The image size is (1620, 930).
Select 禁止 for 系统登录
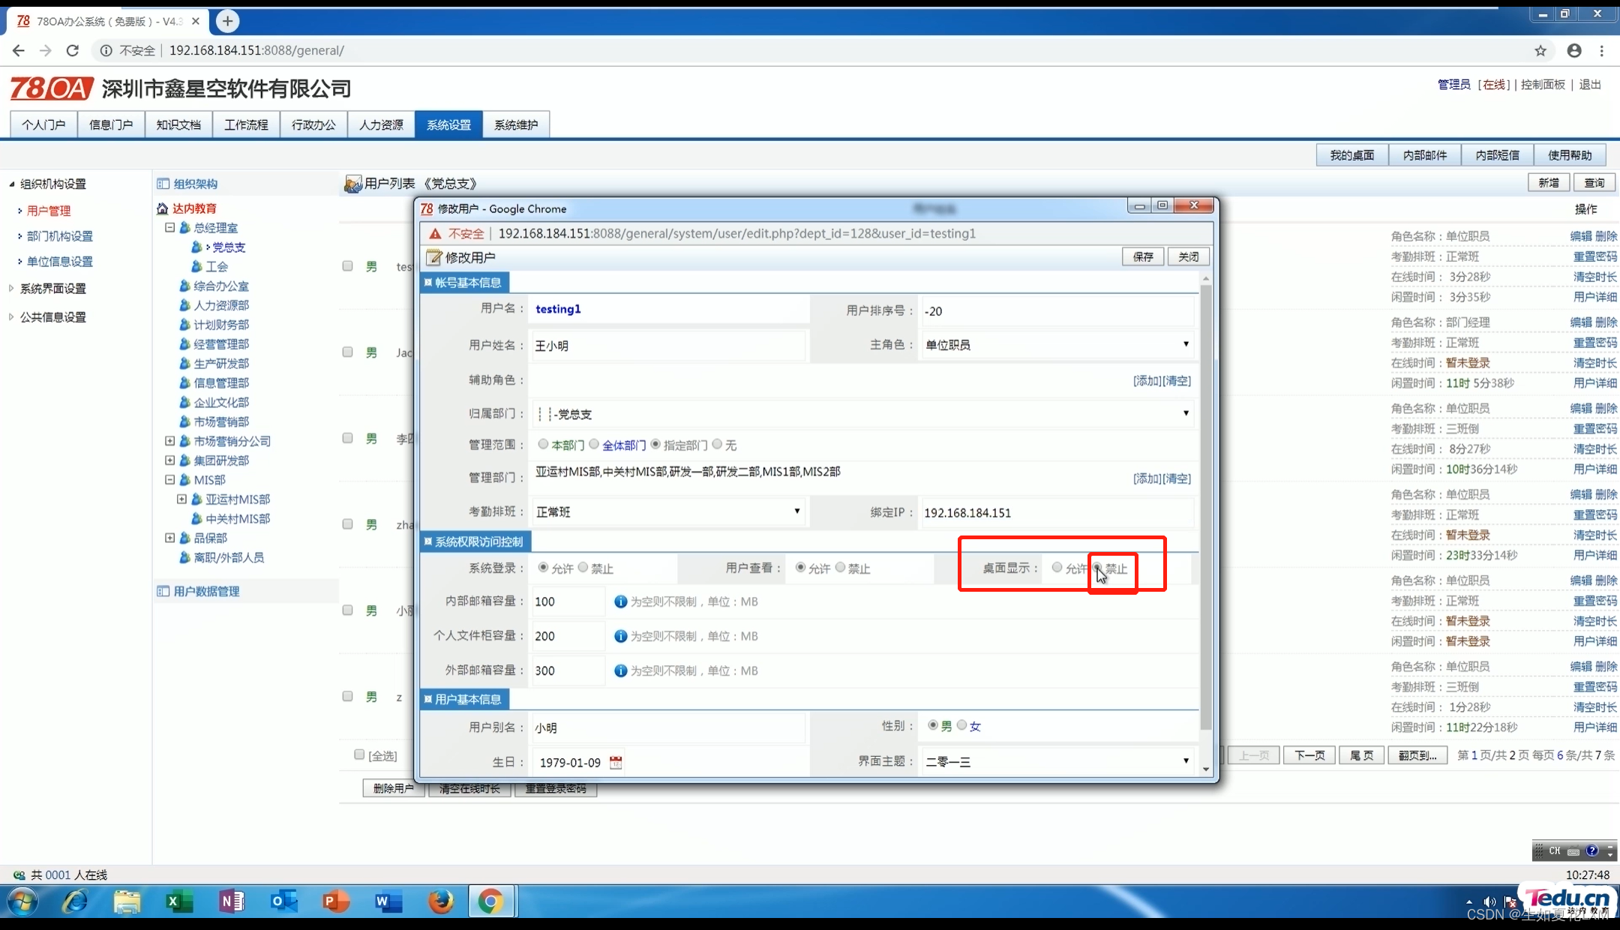(x=583, y=568)
